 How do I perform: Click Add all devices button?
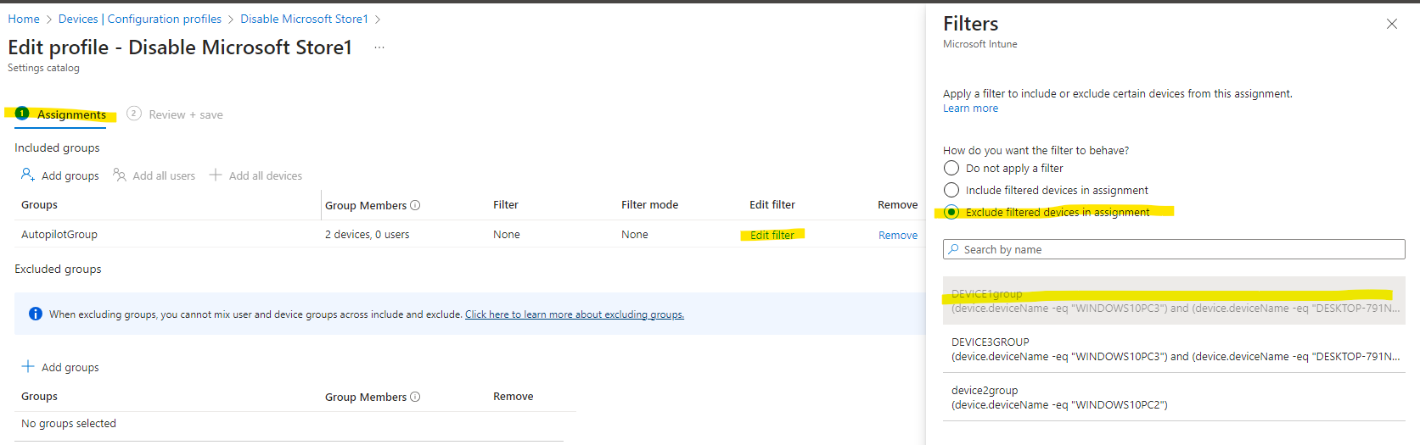click(255, 175)
